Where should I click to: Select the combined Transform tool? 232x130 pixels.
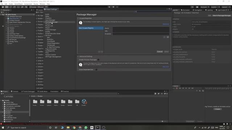[x=22, y=7]
